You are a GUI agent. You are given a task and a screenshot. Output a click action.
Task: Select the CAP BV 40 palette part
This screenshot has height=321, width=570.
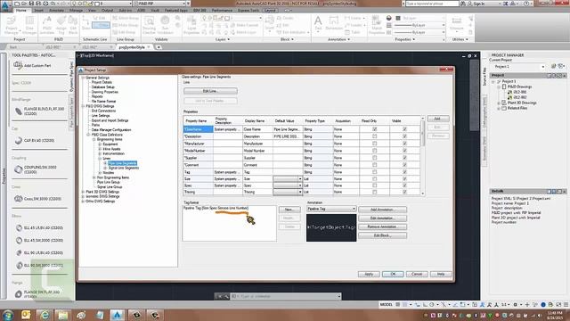pos(35,141)
